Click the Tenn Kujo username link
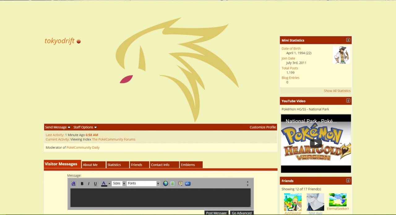The height and width of the screenshot is (215, 396). [315, 213]
